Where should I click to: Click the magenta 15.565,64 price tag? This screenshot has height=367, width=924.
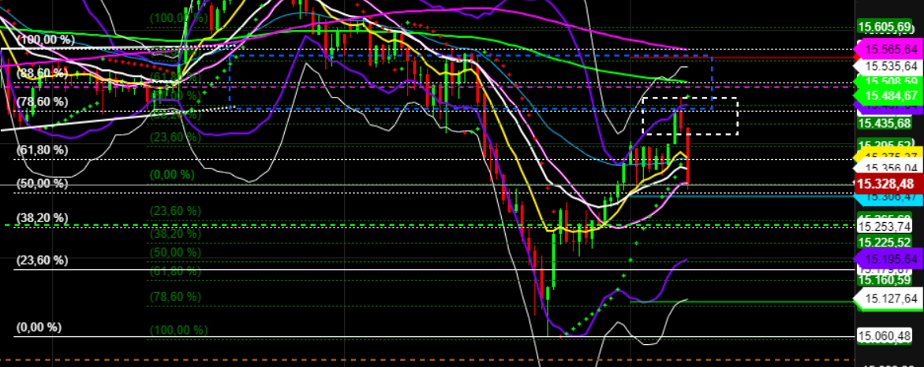pyautogui.click(x=889, y=49)
